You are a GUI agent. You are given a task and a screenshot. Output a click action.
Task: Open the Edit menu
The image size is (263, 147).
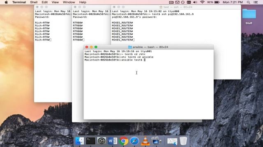pyautogui.click(x=44, y=2)
